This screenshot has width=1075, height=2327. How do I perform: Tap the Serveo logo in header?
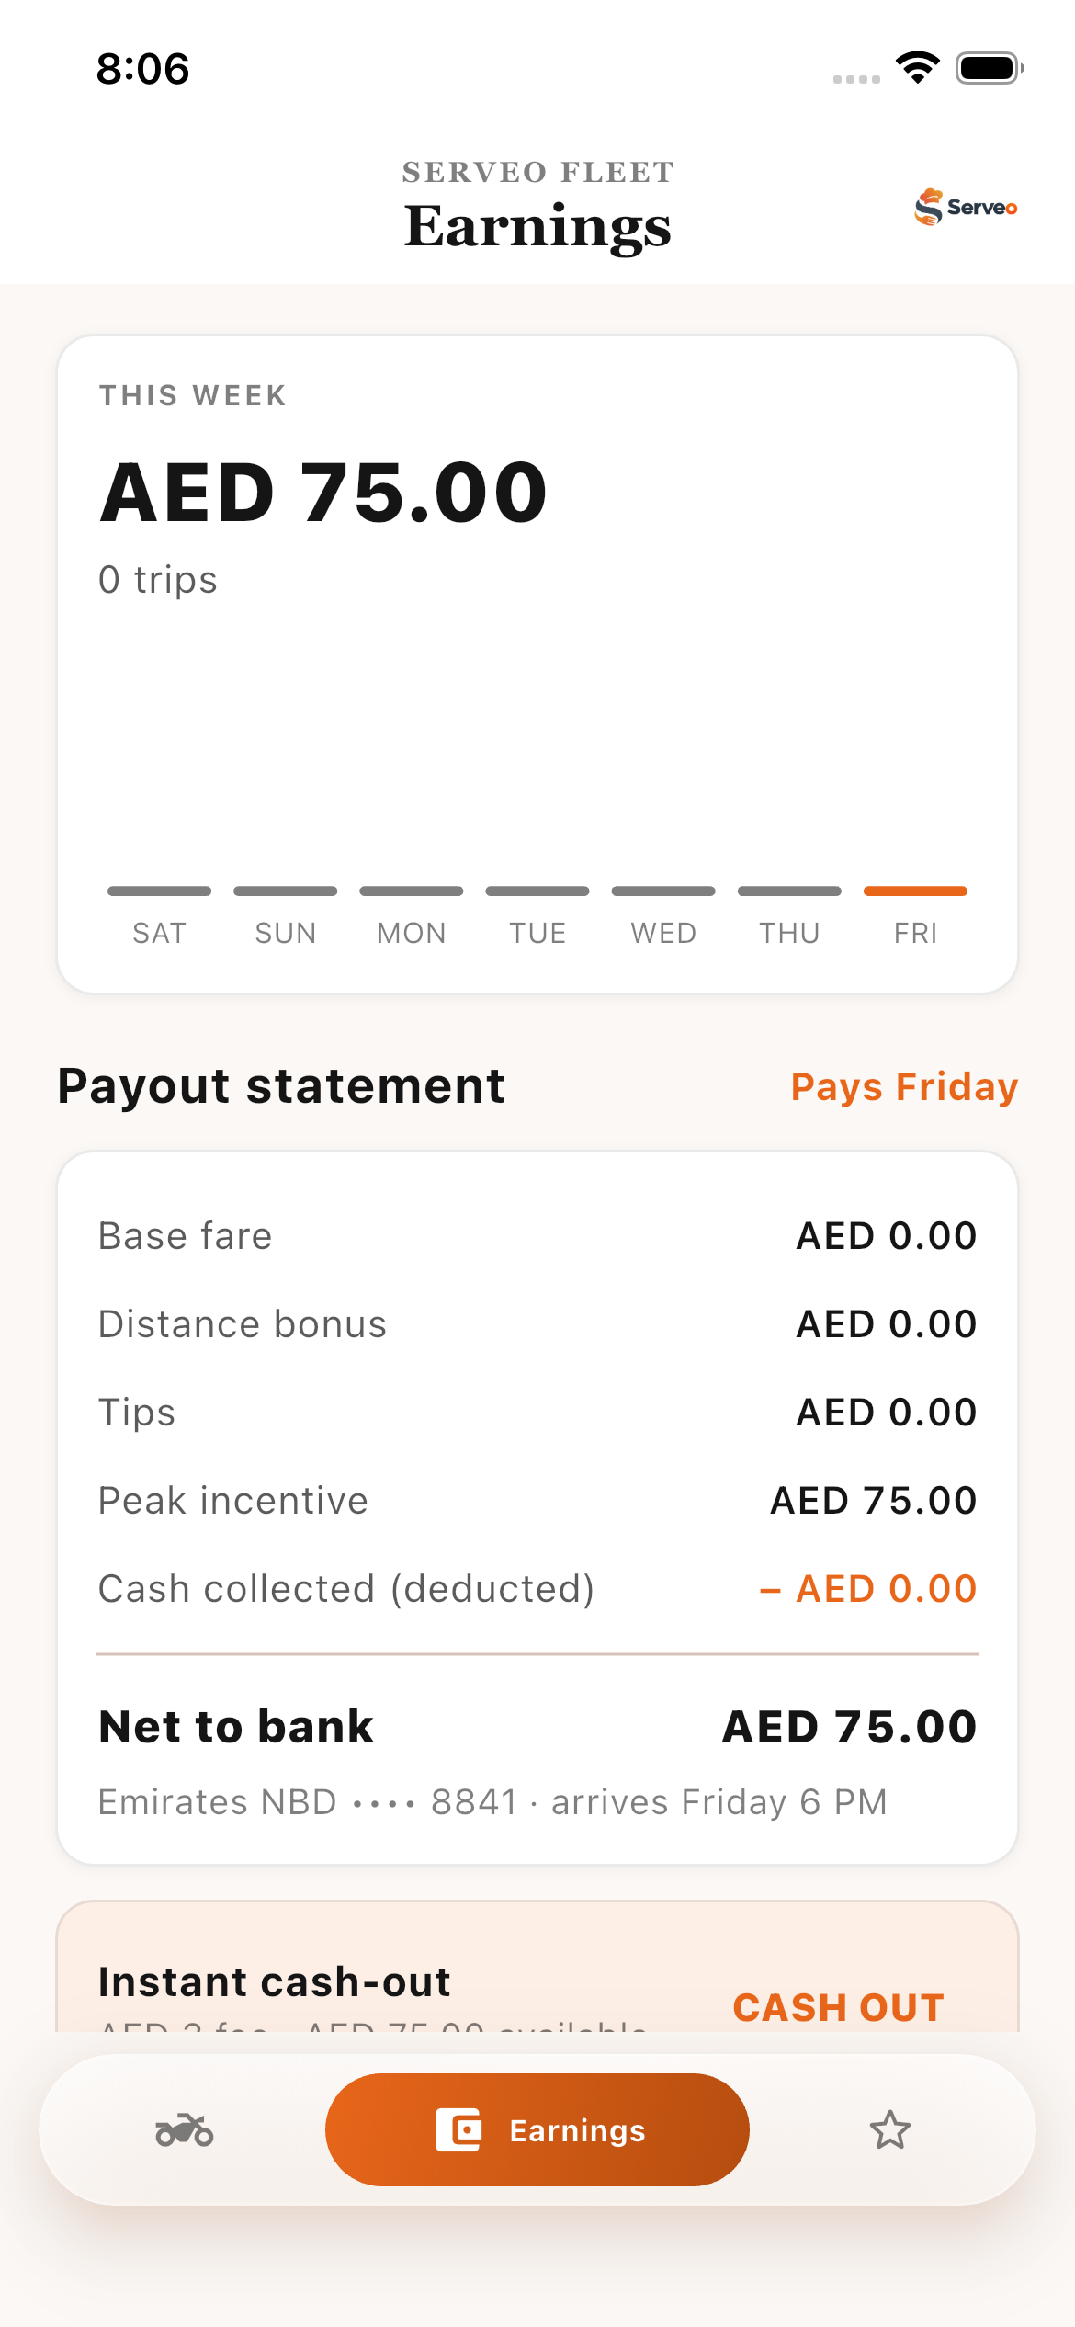(x=966, y=207)
